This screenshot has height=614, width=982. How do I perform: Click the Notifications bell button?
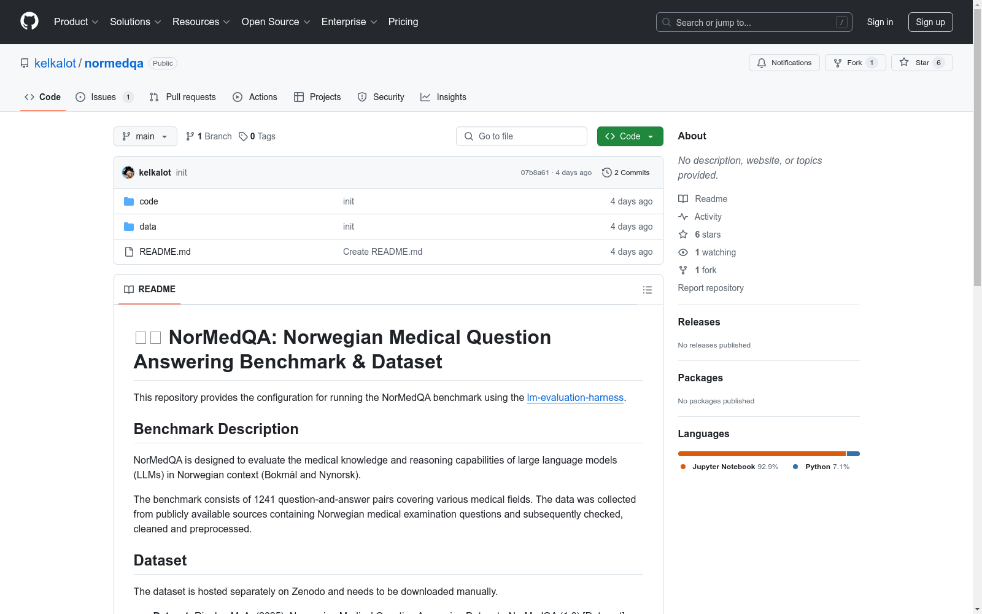point(784,63)
